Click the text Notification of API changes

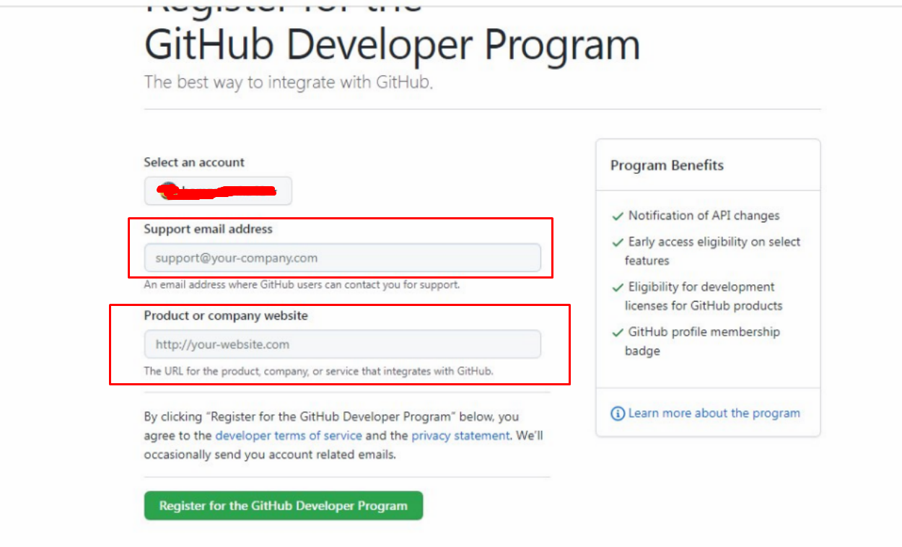tap(704, 216)
